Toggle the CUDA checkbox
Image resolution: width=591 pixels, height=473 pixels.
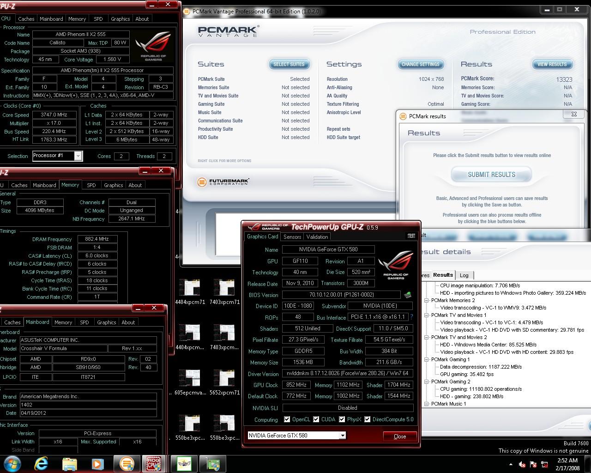(316, 419)
